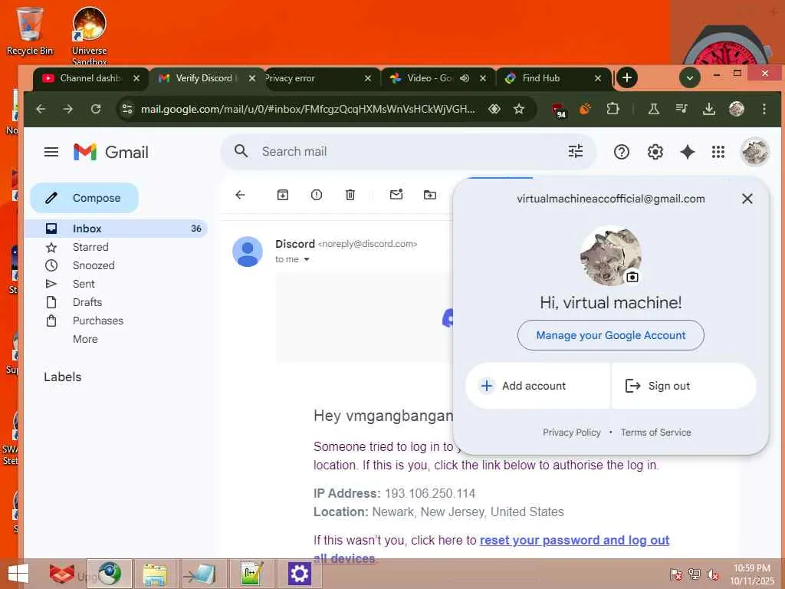The width and height of the screenshot is (785, 589).
Task: Open Terms of Service link
Action: click(x=656, y=433)
